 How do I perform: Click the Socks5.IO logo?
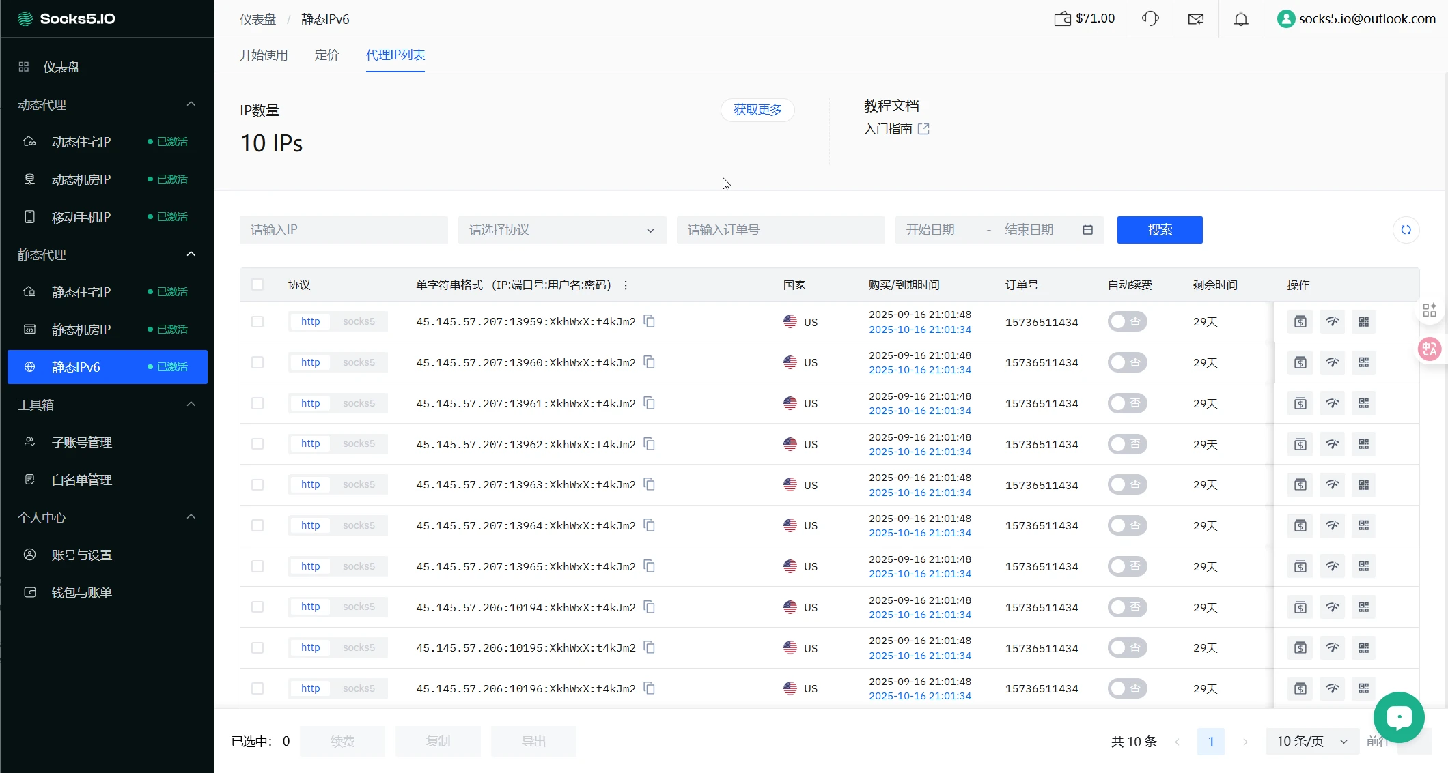tap(66, 18)
